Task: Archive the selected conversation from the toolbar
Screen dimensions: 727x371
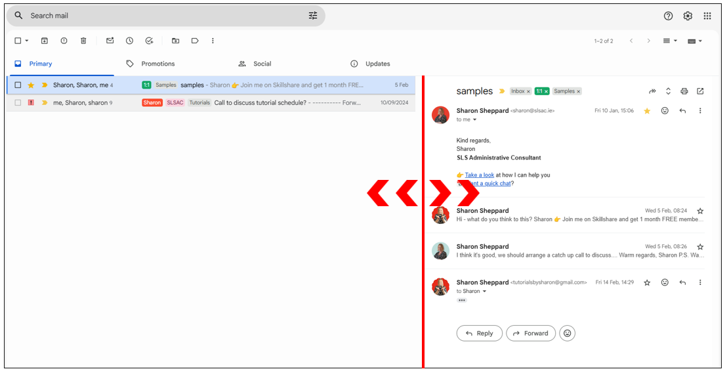Action: 45,41
